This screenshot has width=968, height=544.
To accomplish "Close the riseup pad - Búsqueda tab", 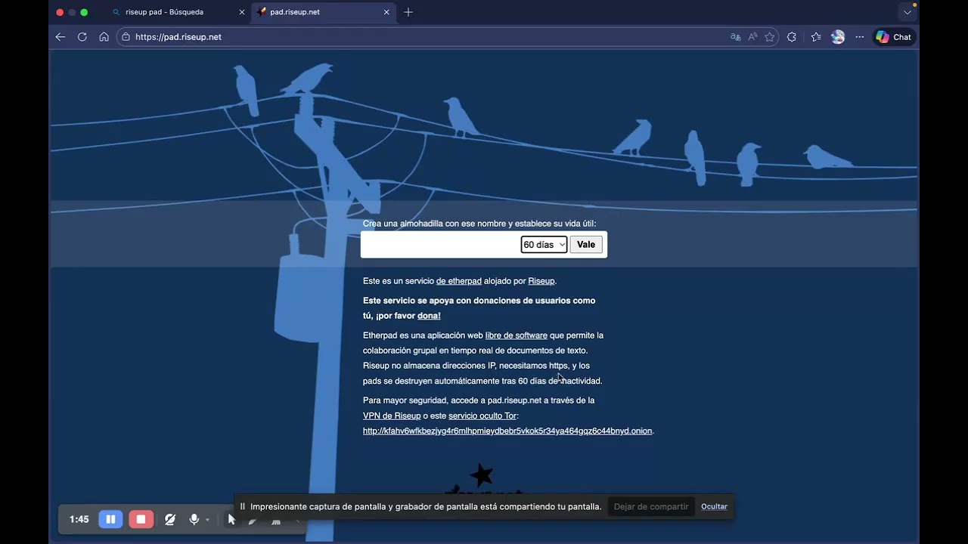I will point(241,12).
